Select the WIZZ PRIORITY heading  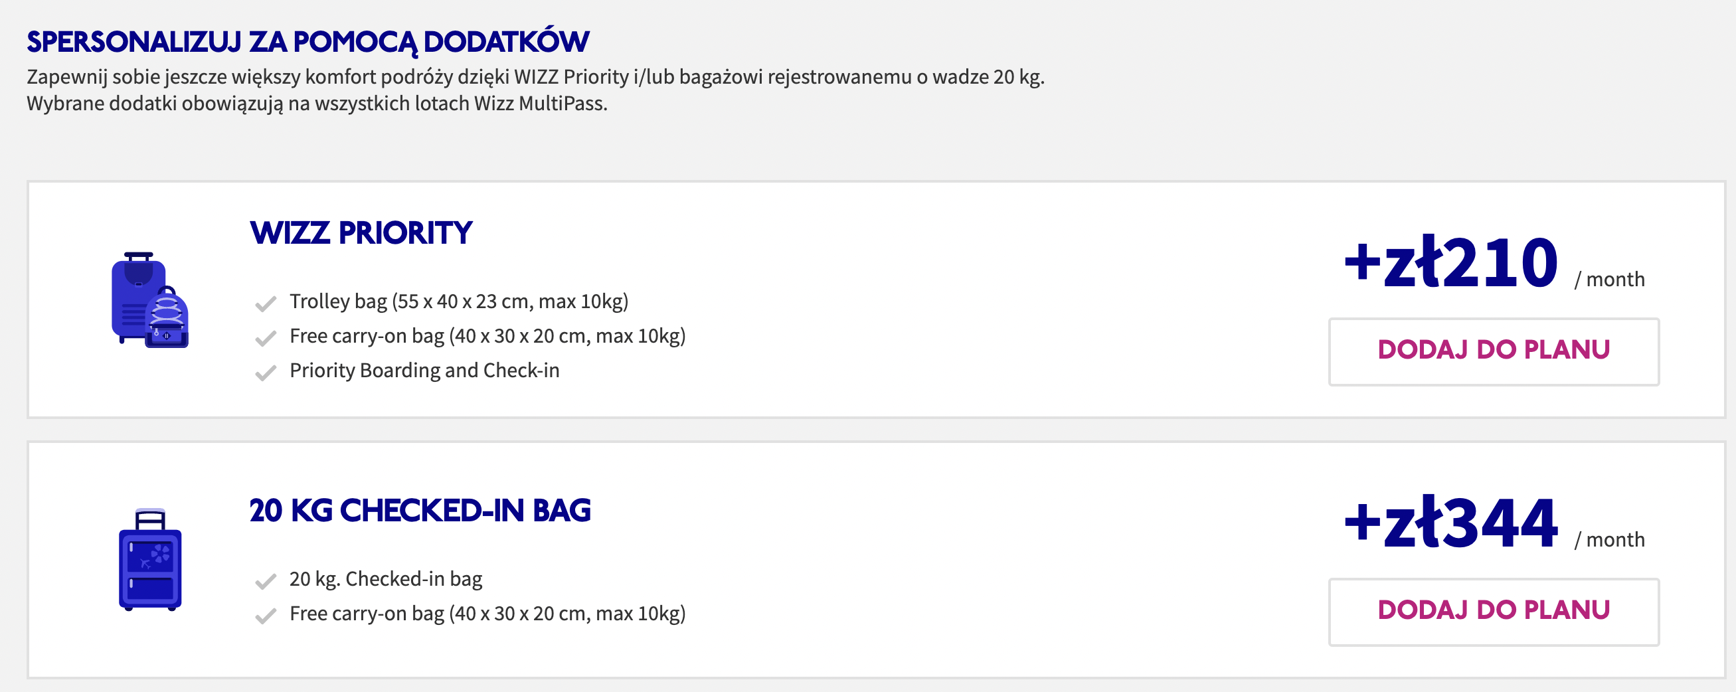tap(361, 233)
